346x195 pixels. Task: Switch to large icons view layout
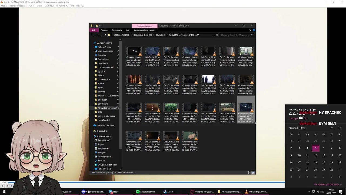(253, 173)
